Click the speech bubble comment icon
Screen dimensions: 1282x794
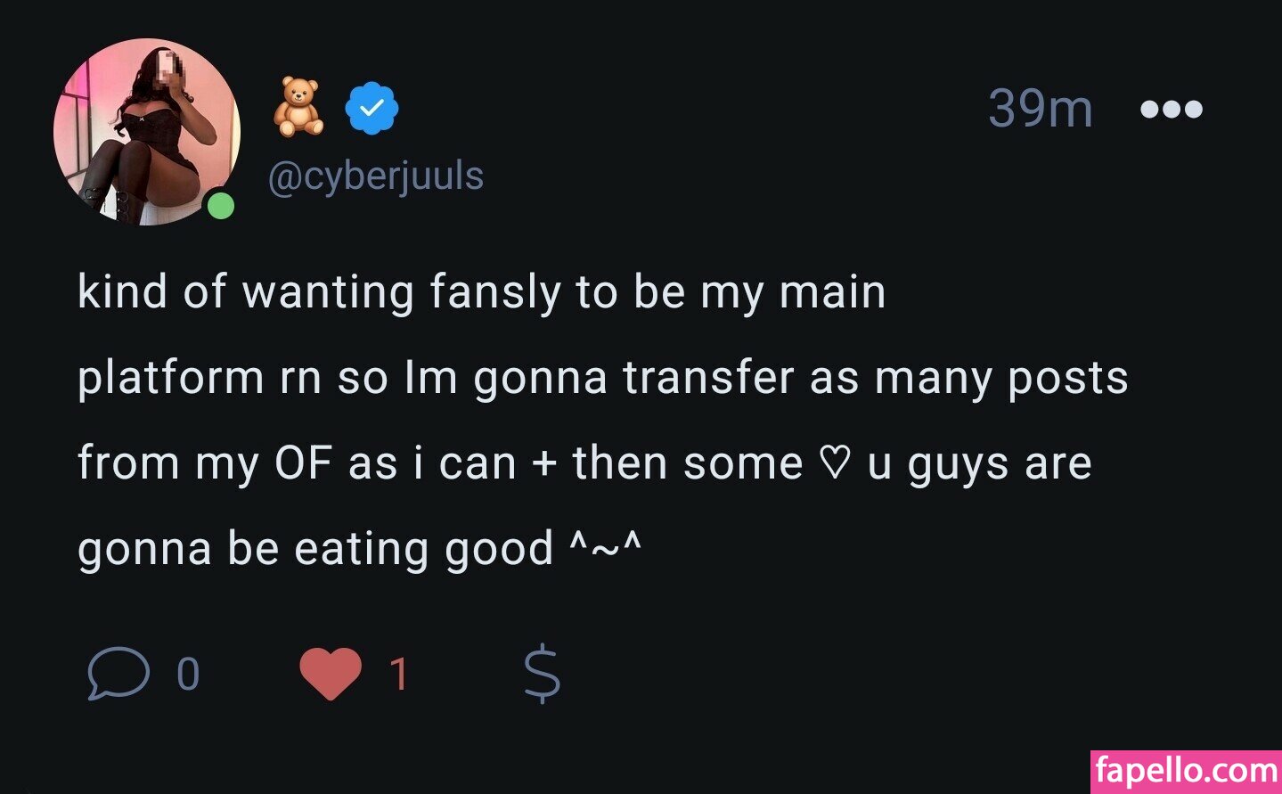118,674
